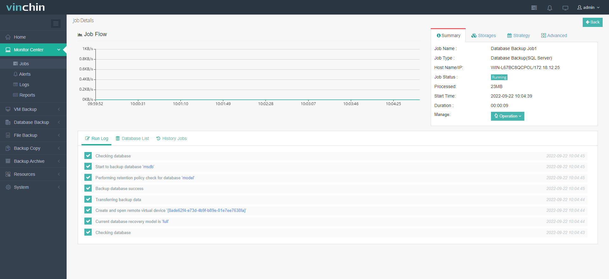This screenshot has height=279, width=609.
Task: Click the 'msdb' database name in run log
Action: click(x=148, y=167)
